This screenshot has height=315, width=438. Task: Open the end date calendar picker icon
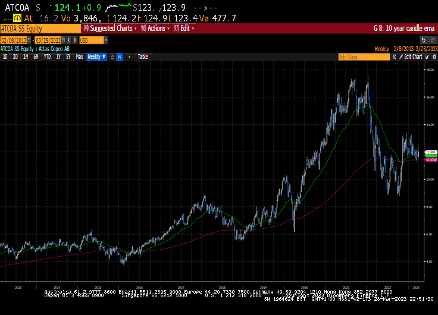tap(64, 40)
